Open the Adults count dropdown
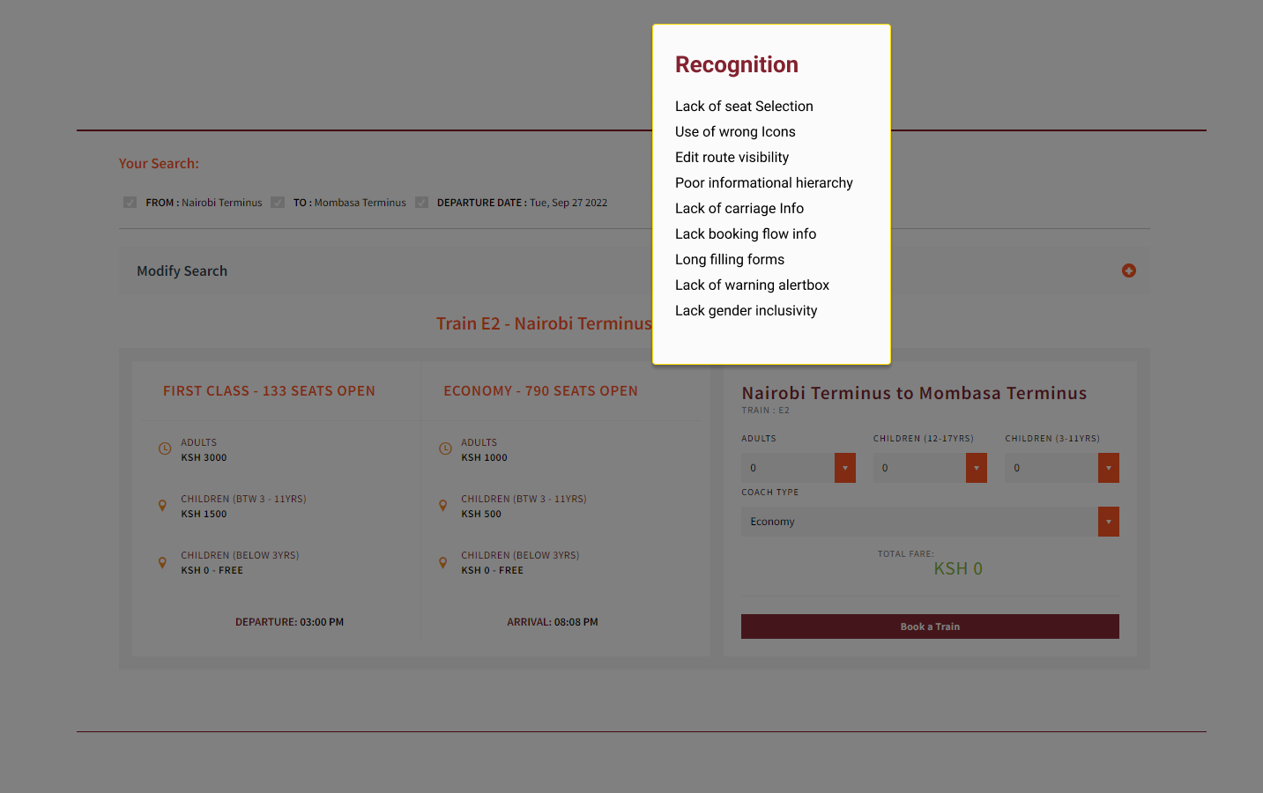This screenshot has width=1263, height=793. point(844,468)
